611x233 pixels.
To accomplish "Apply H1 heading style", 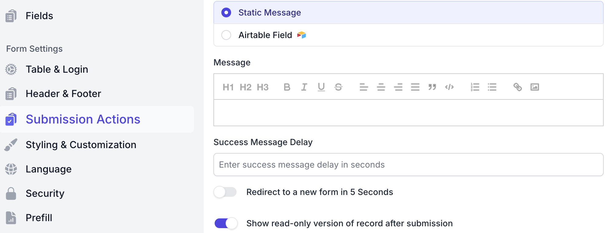I will tap(228, 87).
